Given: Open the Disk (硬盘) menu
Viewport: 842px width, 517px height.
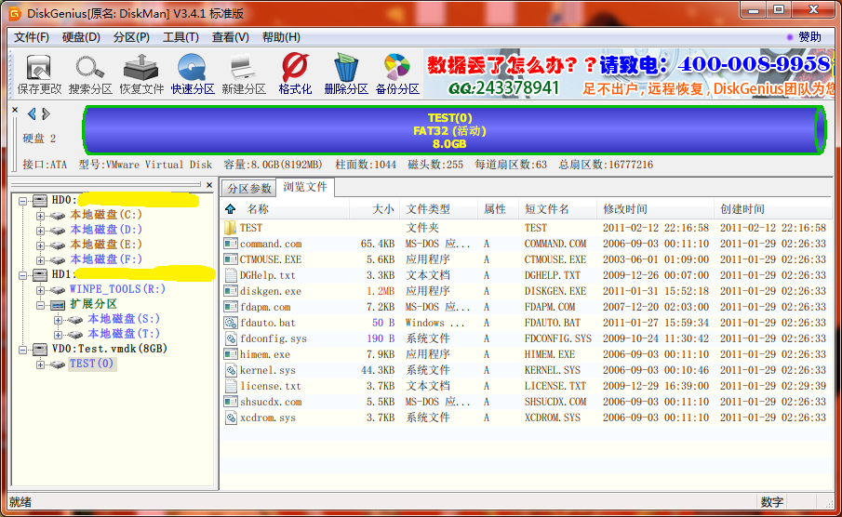Looking at the screenshot, I should point(81,37).
